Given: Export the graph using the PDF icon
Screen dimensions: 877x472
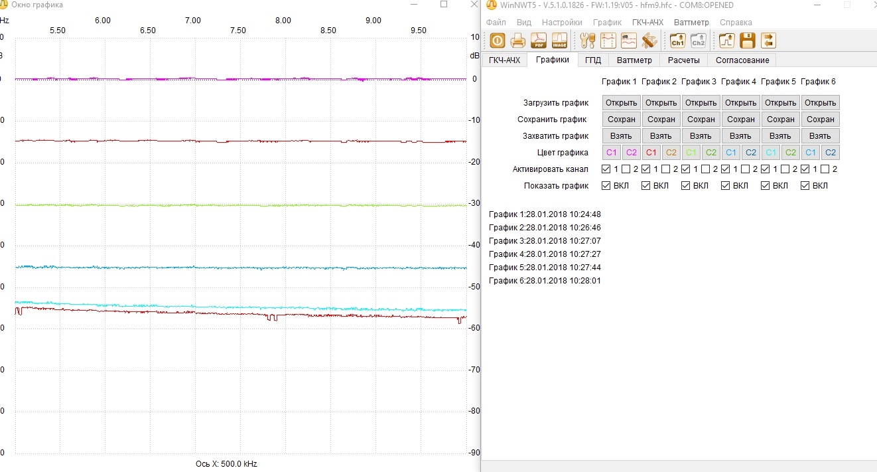Looking at the screenshot, I should click(539, 41).
